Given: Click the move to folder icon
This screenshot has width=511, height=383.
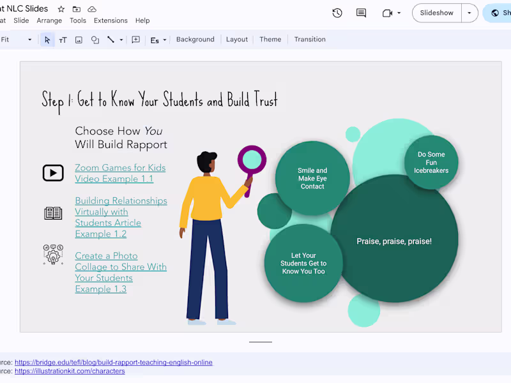Looking at the screenshot, I should pos(77,9).
